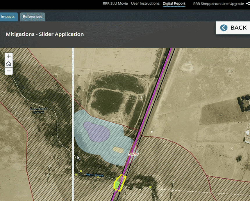Switch to the References tab

tap(33, 17)
